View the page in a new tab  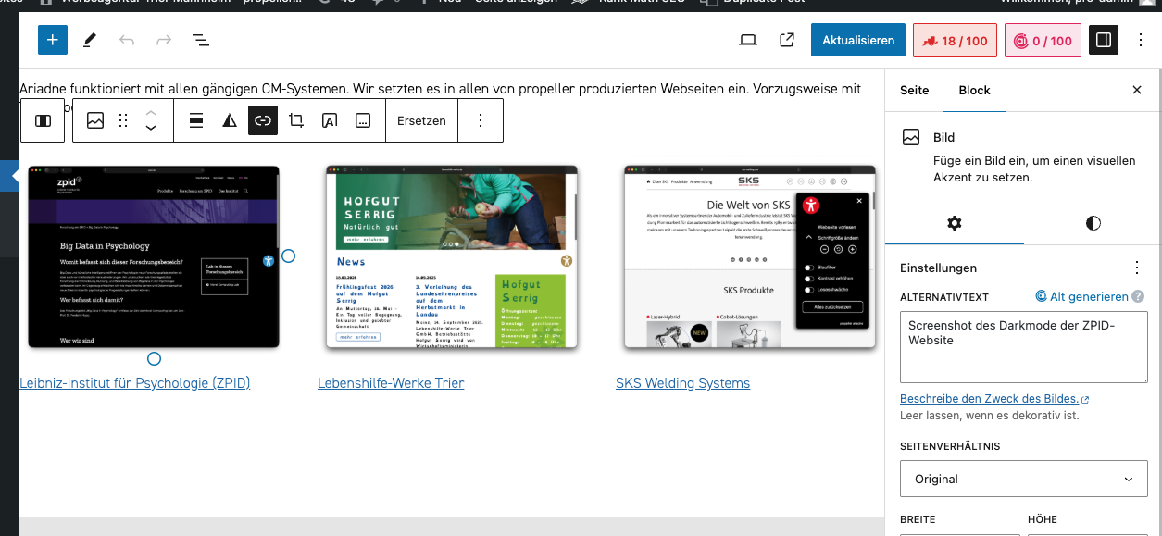pos(787,40)
